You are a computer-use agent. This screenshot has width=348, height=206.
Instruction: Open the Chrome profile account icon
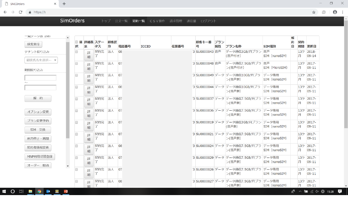335,12
